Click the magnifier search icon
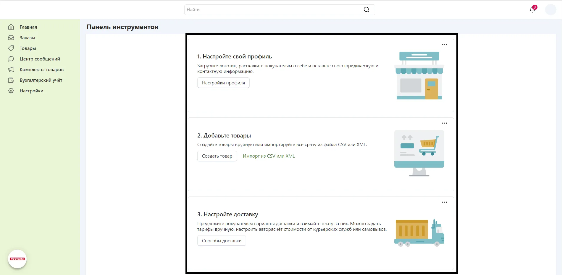Viewport: 562px width, 275px height. click(x=366, y=10)
